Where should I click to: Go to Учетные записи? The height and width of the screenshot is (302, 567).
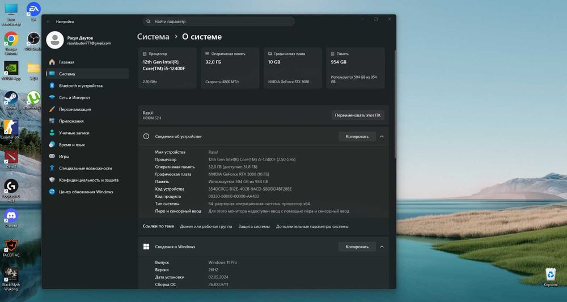click(x=87, y=133)
